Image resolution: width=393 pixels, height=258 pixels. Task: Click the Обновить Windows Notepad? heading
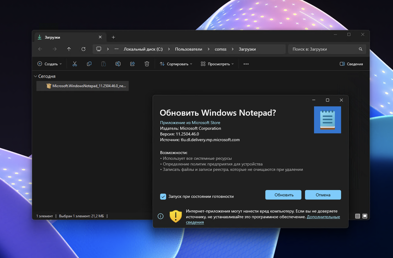[x=218, y=113]
